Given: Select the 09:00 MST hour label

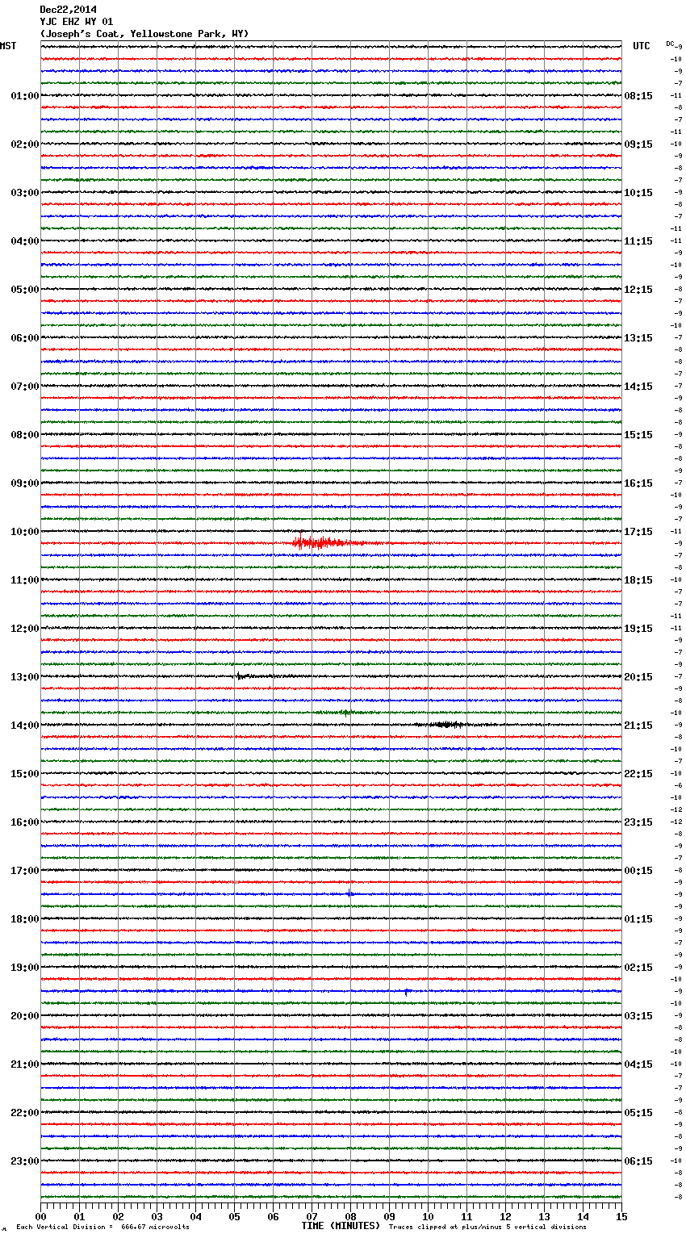Looking at the screenshot, I should [24, 483].
